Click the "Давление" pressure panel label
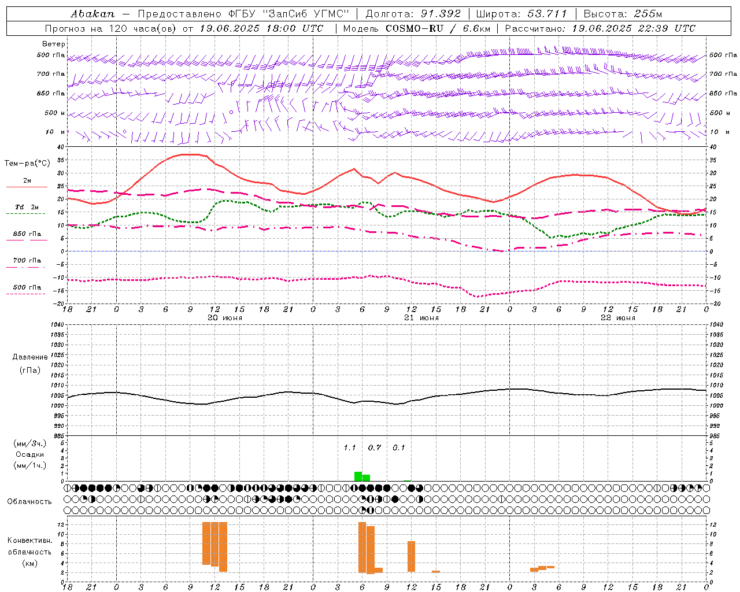The height and width of the screenshot is (592, 740). 30,357
